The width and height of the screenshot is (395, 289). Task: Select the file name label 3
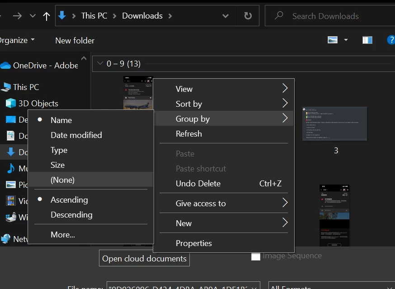pyautogui.click(x=336, y=151)
